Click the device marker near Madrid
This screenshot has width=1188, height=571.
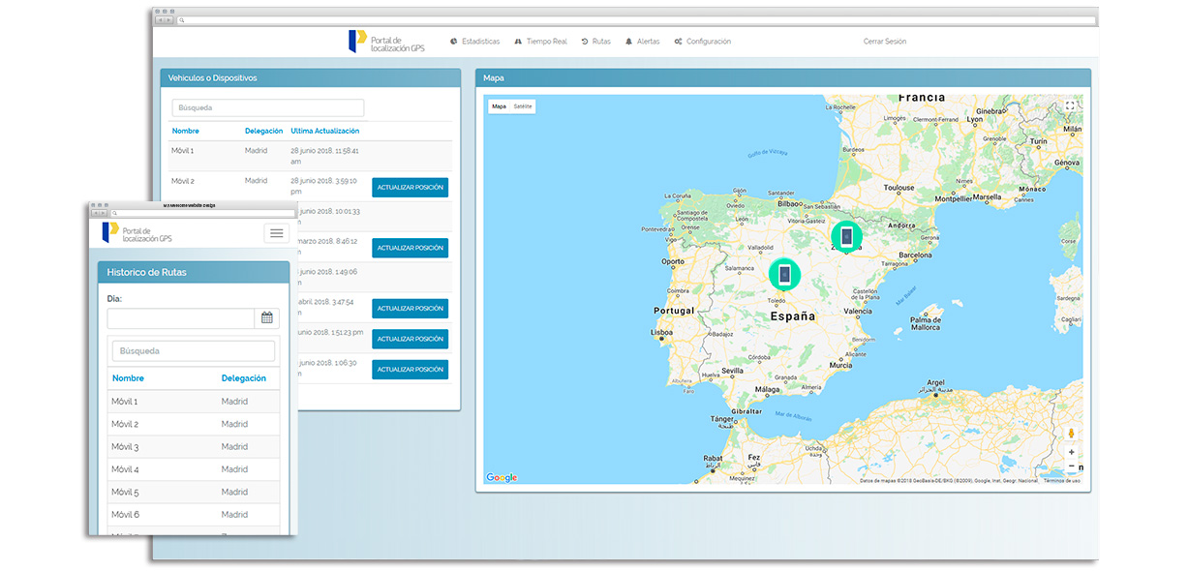point(784,275)
